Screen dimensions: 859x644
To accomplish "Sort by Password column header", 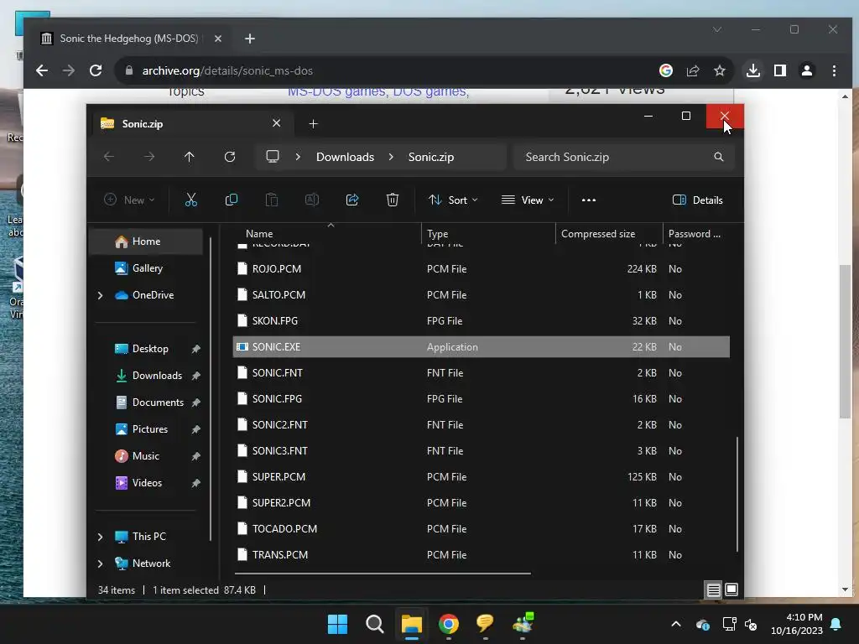I will click(695, 234).
